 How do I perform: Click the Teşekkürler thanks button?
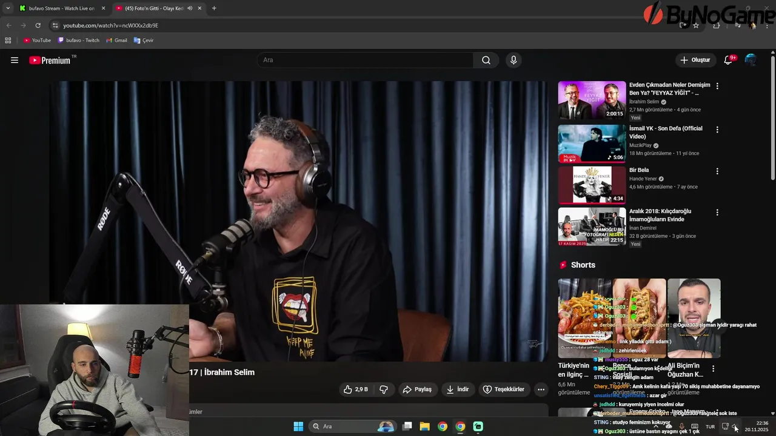(503, 389)
